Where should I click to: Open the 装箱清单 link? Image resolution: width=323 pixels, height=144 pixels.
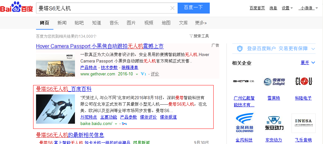coord(130,67)
